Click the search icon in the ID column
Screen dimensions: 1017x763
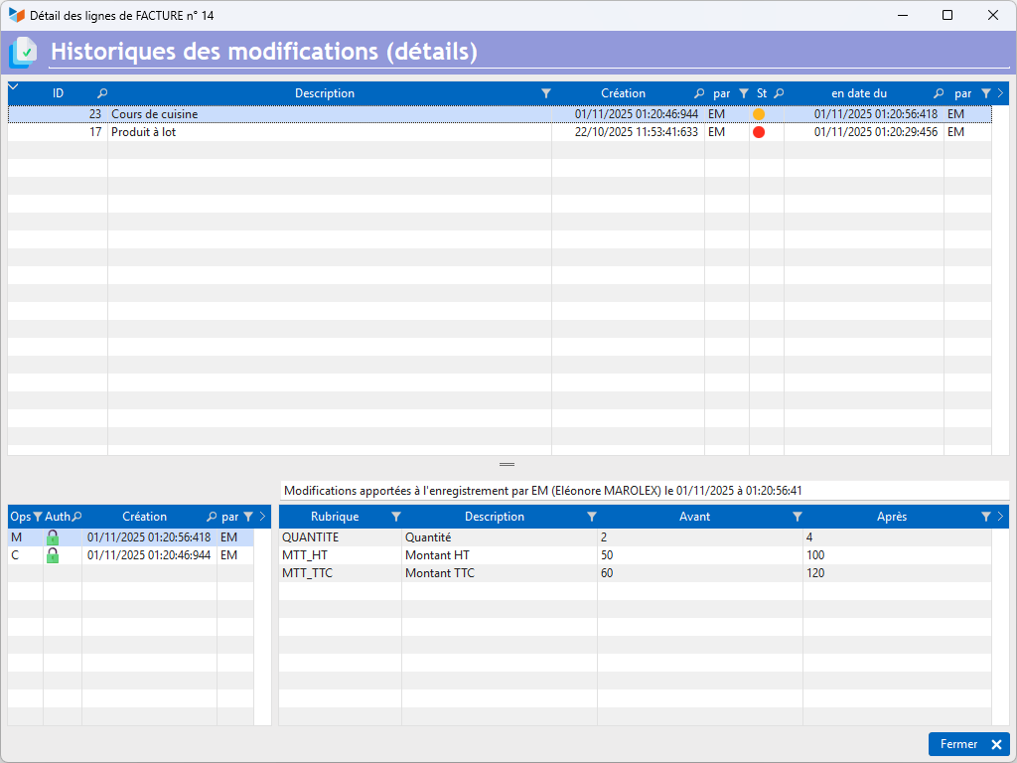point(102,93)
